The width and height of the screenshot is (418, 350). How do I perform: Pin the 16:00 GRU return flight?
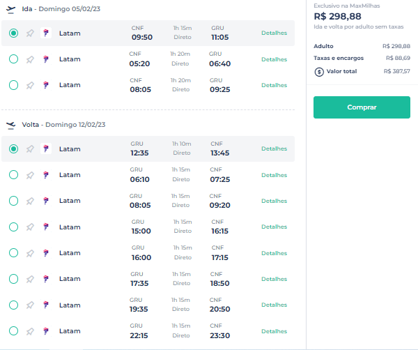tap(30, 253)
